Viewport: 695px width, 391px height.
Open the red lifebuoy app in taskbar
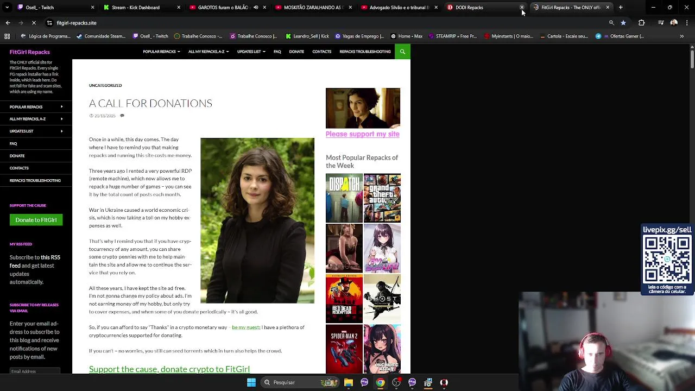[444, 382]
